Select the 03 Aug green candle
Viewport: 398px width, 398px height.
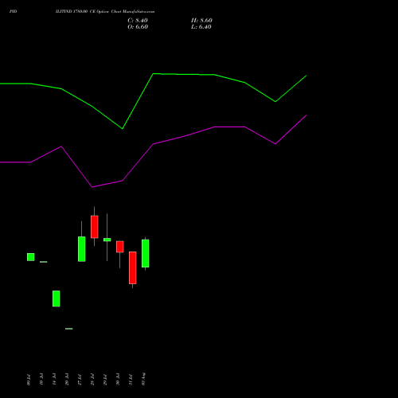pyautogui.click(x=146, y=253)
